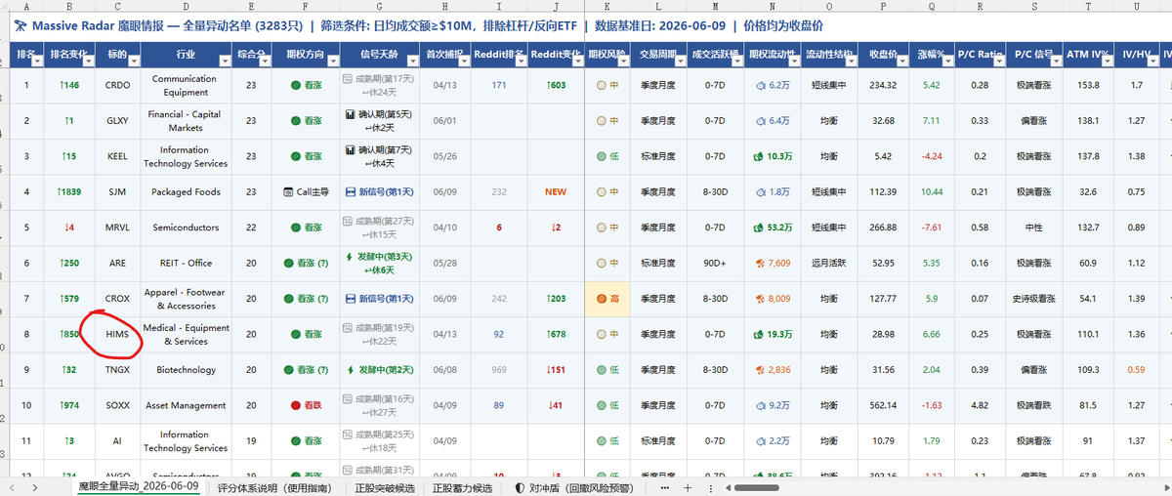The image size is (1172, 496).
Task: Add a new sheet with the plus button
Action: [x=688, y=486]
